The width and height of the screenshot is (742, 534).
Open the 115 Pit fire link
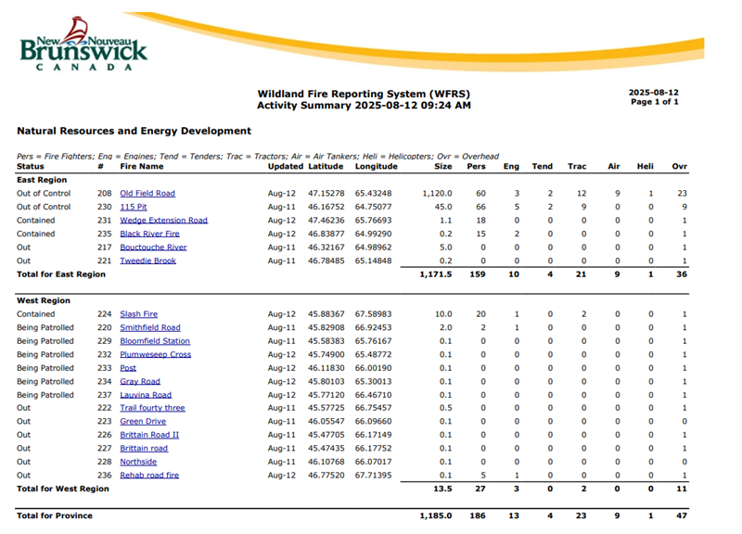(134, 207)
